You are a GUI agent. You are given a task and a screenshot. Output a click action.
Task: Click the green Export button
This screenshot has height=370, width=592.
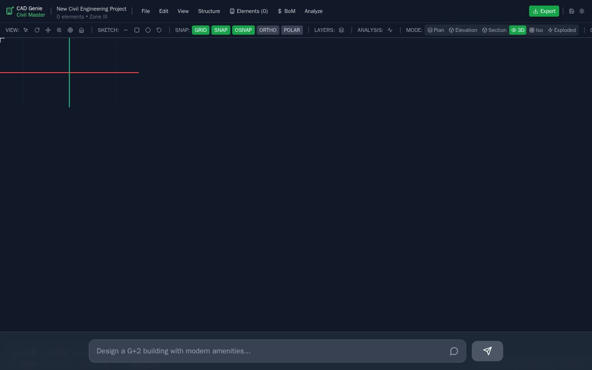[x=544, y=11]
